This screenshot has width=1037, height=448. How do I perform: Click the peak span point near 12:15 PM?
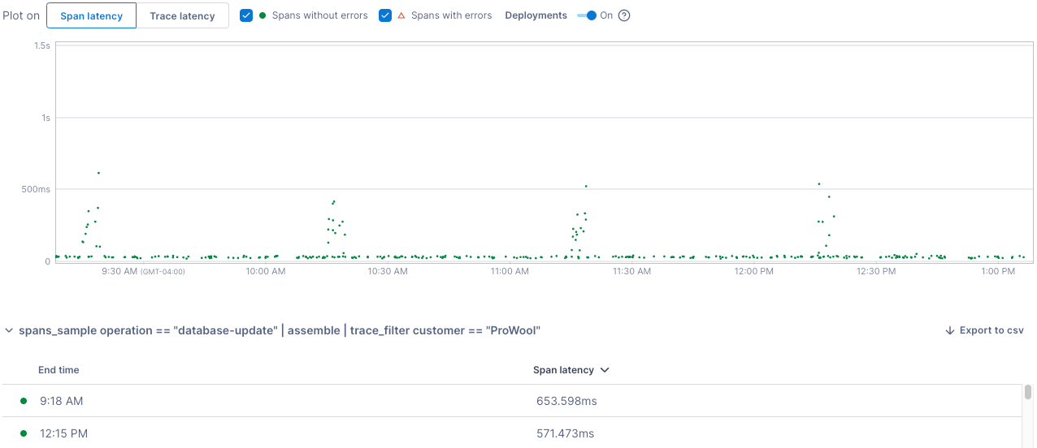[x=819, y=184]
